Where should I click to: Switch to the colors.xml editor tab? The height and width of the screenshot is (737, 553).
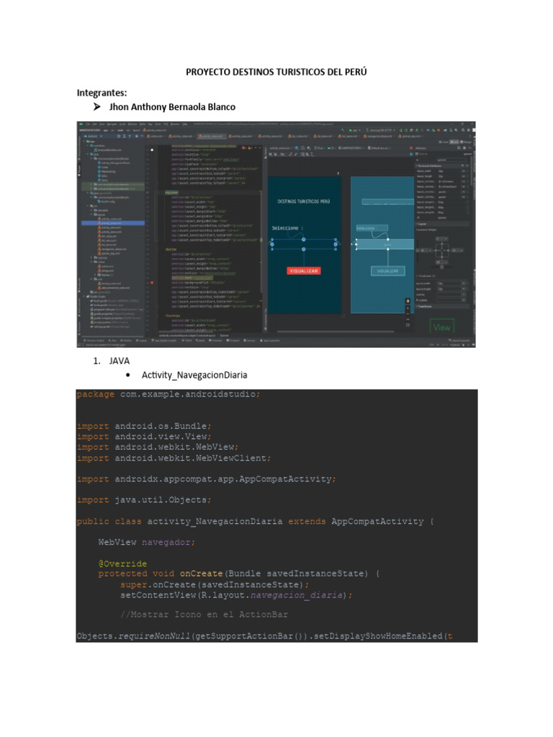click(x=155, y=136)
